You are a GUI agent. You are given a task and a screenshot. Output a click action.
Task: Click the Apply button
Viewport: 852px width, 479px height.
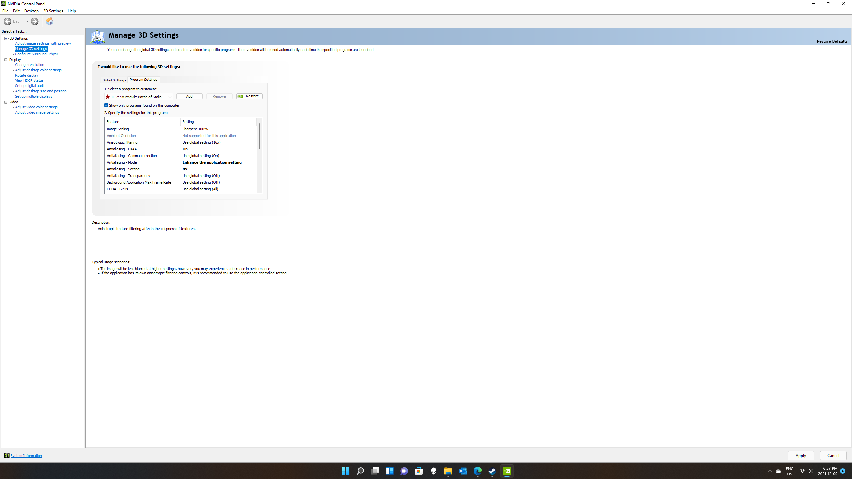click(801, 456)
